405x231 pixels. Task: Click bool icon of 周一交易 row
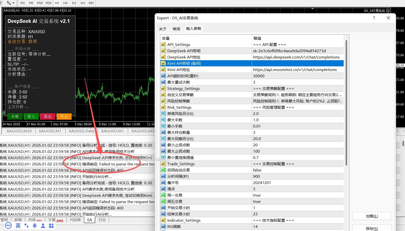[x=163, y=195]
